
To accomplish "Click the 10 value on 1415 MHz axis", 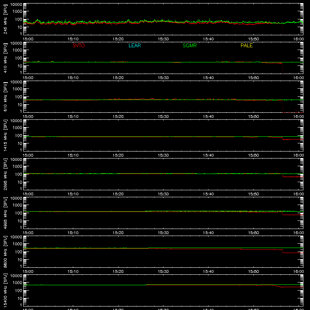I will pos(20,143).
